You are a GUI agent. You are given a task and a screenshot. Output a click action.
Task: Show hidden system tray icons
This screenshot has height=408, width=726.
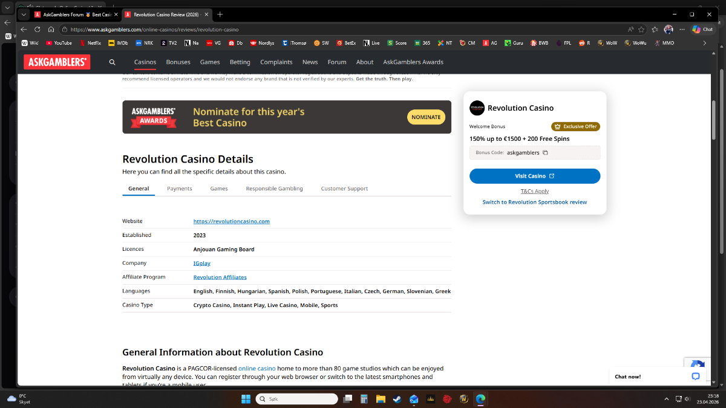click(667, 399)
